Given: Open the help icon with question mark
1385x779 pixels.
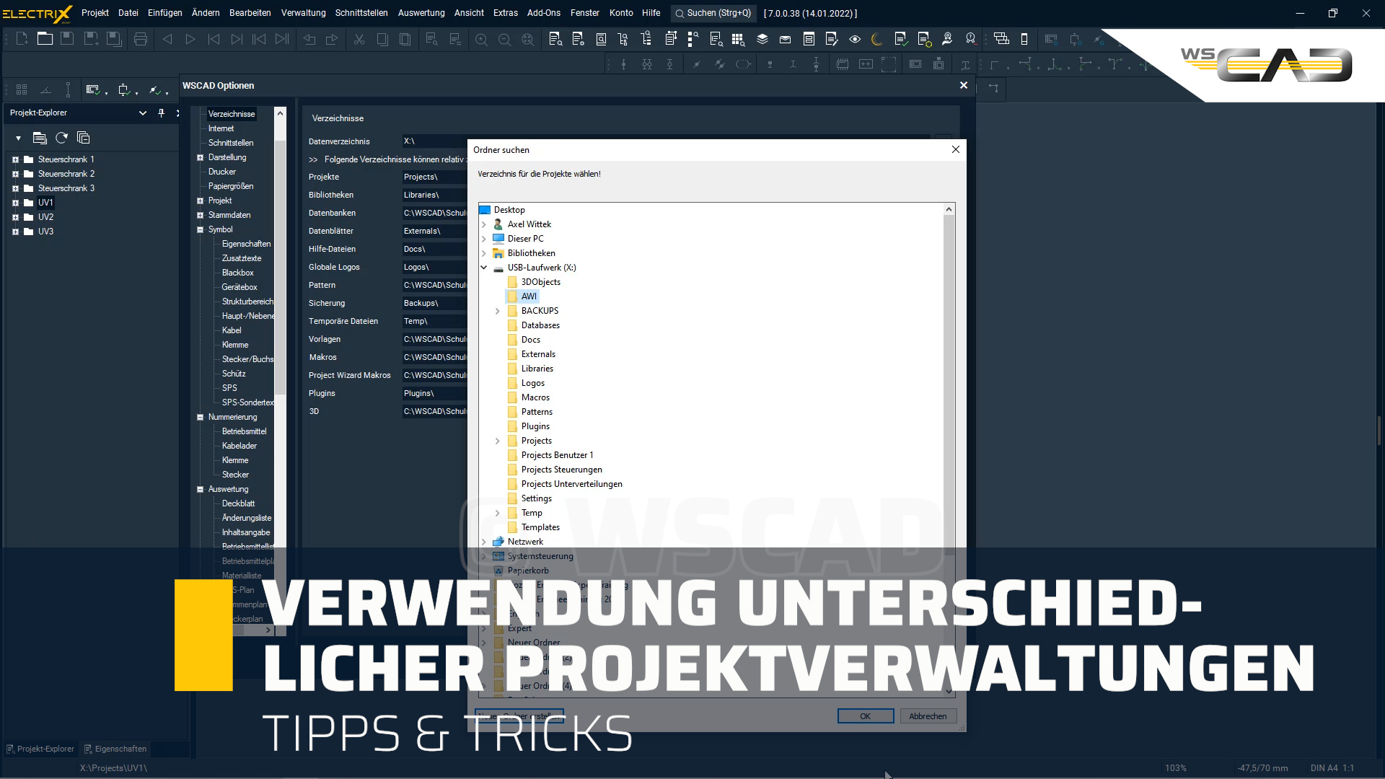Looking at the screenshot, I should pos(970,40).
